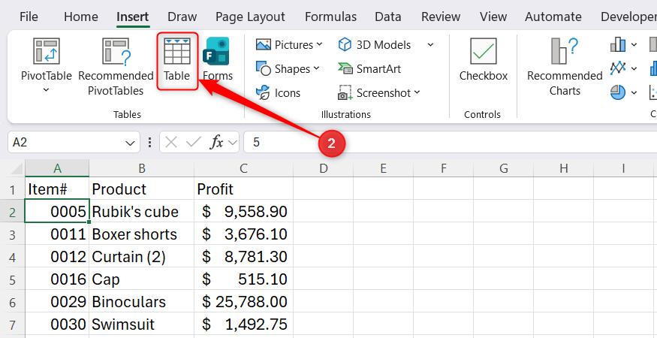Expand the function dropdown beside fx
The image size is (657, 338).
[x=233, y=143]
